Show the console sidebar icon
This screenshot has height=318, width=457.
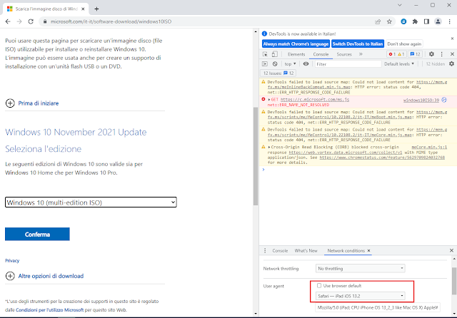click(265, 64)
